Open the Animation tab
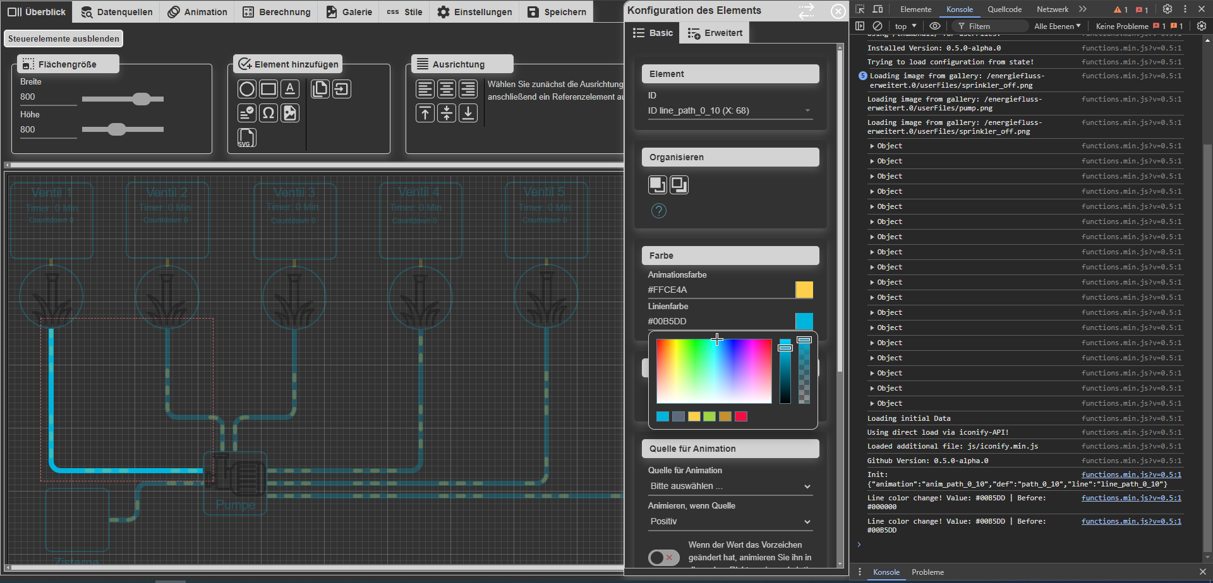The height and width of the screenshot is (583, 1213). pyautogui.click(x=197, y=11)
